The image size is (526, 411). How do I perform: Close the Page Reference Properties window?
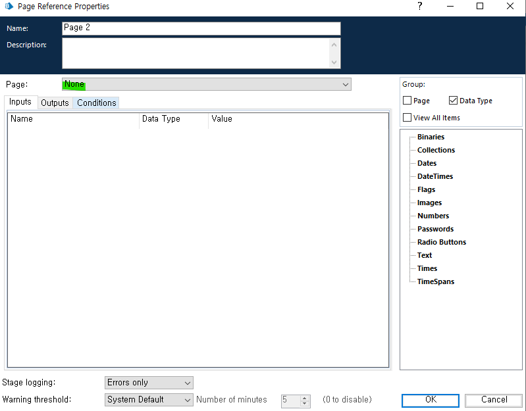(x=510, y=6)
